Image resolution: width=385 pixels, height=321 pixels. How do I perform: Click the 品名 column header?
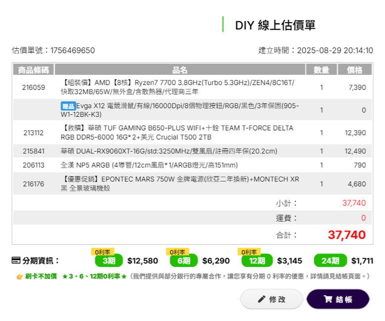coord(180,70)
